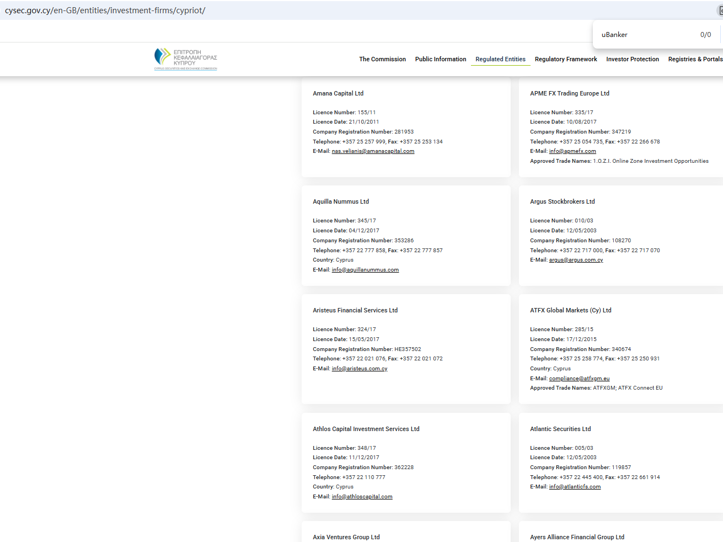Open the Public Information menu
Viewport: 723px width, 542px height.
click(x=440, y=59)
